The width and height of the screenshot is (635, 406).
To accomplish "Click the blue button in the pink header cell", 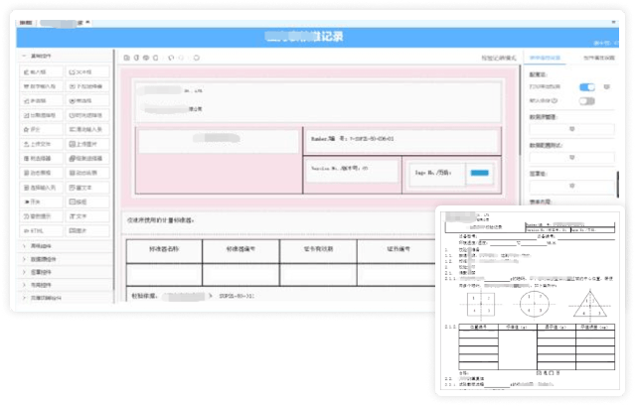I will [x=479, y=174].
